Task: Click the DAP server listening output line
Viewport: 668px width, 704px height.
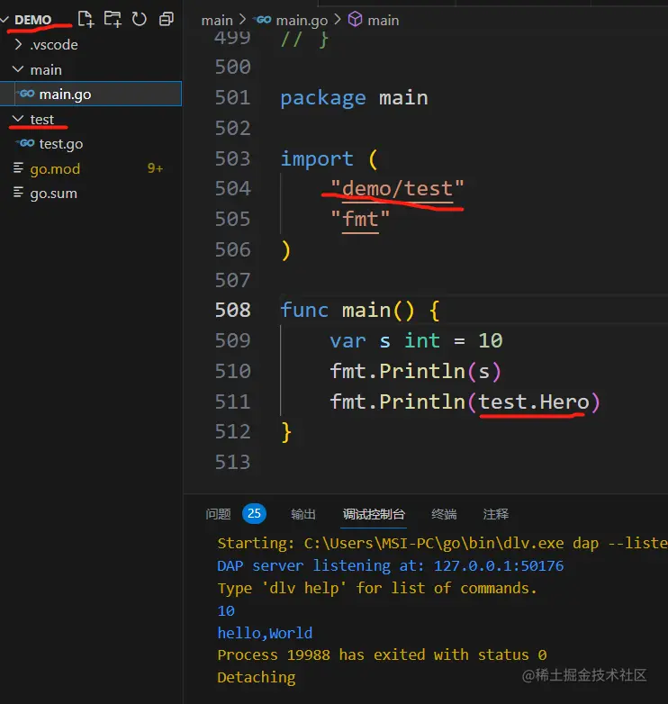Action: pyautogui.click(x=391, y=565)
